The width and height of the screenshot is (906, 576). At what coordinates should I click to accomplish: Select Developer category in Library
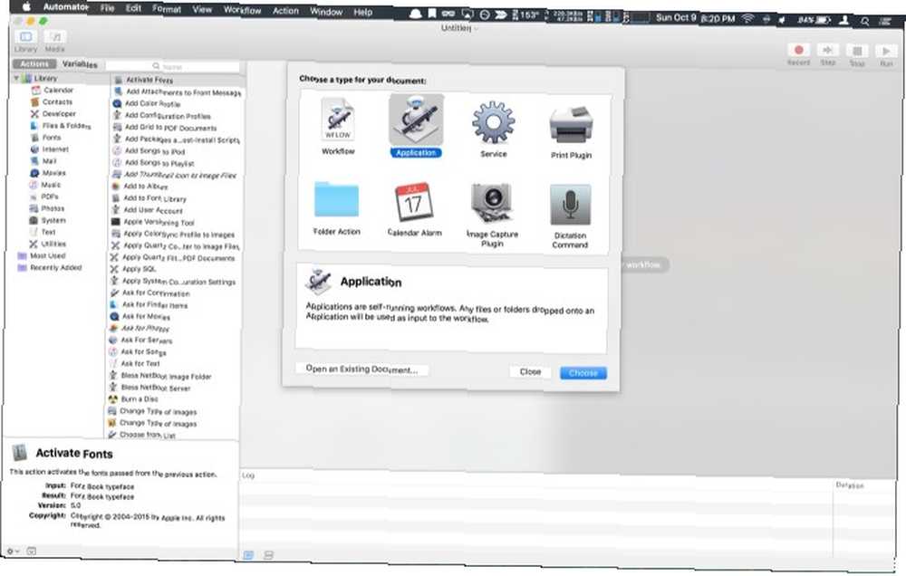coord(53,114)
